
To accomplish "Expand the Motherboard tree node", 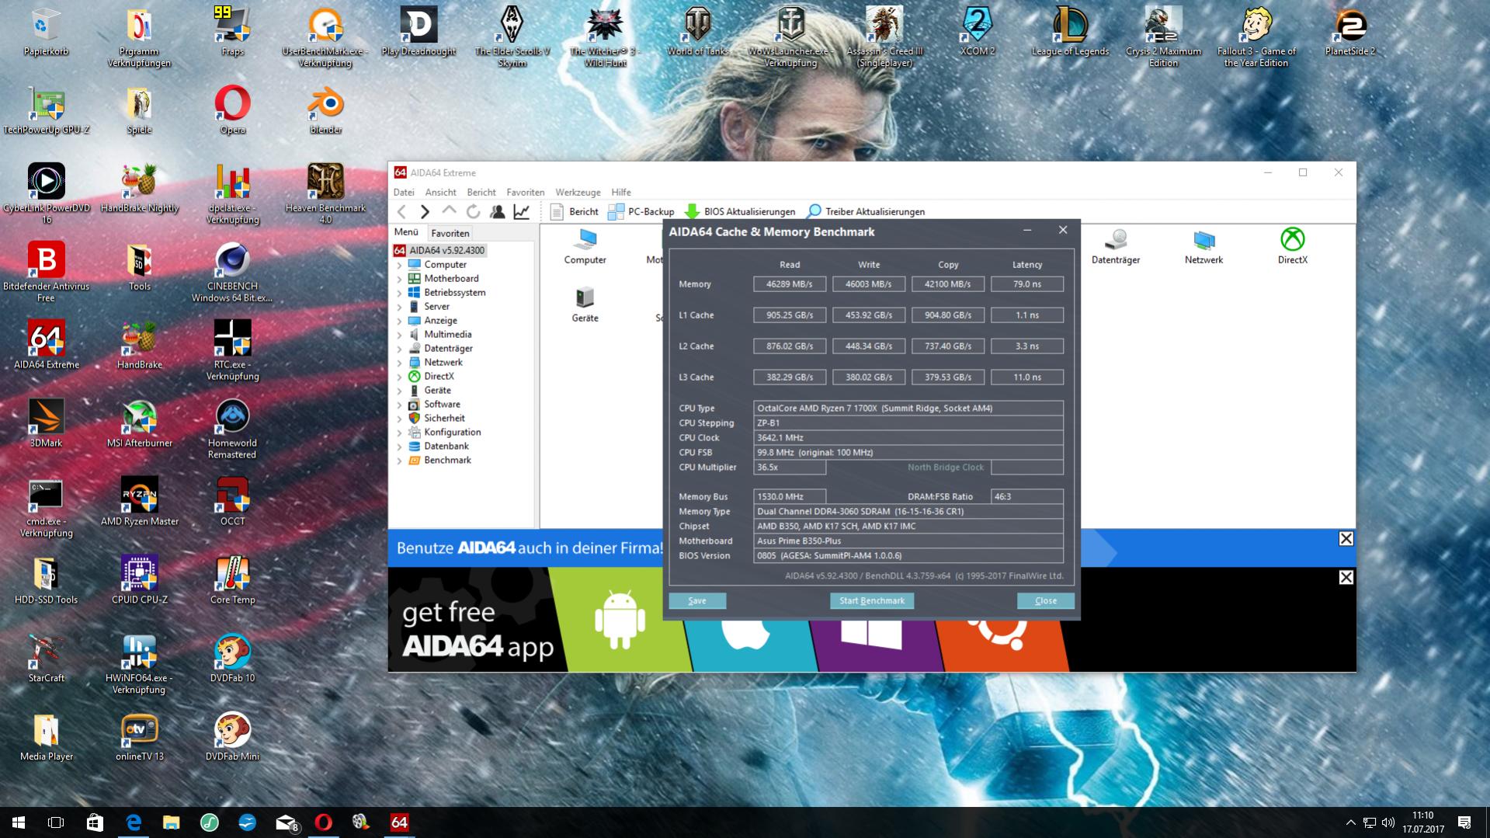I will 400,279.
